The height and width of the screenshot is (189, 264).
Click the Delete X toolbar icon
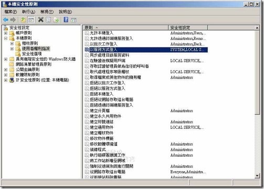[x=41, y=19]
